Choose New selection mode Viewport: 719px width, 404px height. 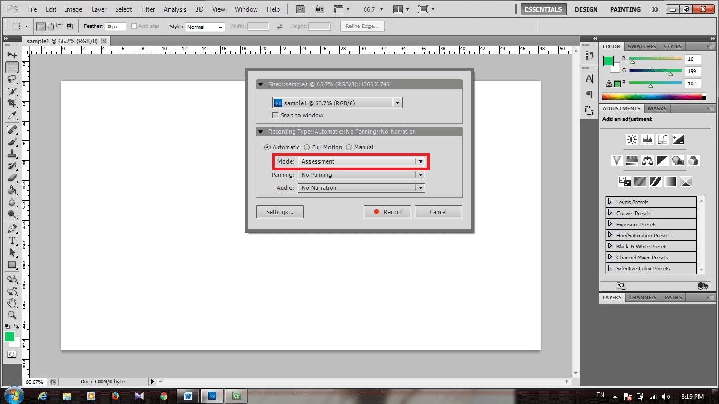[42, 26]
